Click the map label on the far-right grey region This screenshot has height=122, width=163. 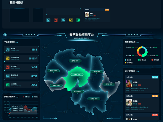tap(109, 84)
